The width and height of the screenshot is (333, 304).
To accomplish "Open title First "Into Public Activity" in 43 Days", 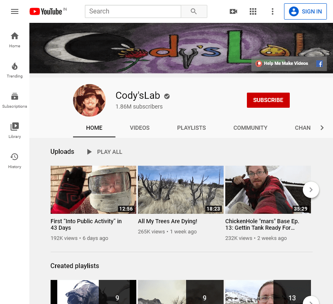I will [86, 224].
